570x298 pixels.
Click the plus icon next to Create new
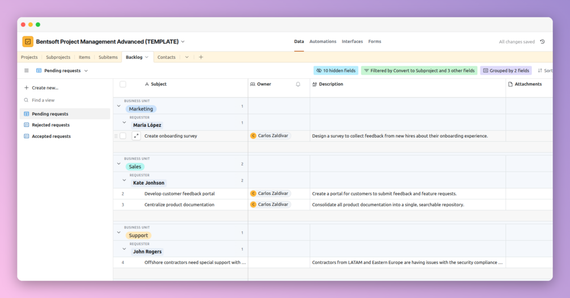(26, 88)
